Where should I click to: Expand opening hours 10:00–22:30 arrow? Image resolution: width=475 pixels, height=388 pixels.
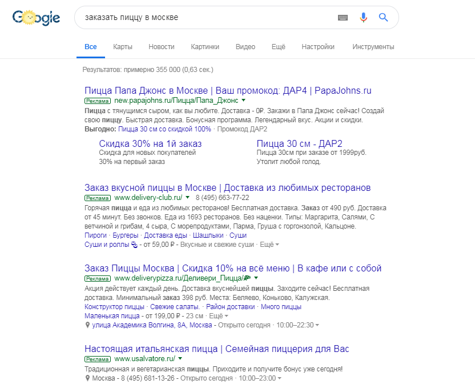tap(317, 325)
